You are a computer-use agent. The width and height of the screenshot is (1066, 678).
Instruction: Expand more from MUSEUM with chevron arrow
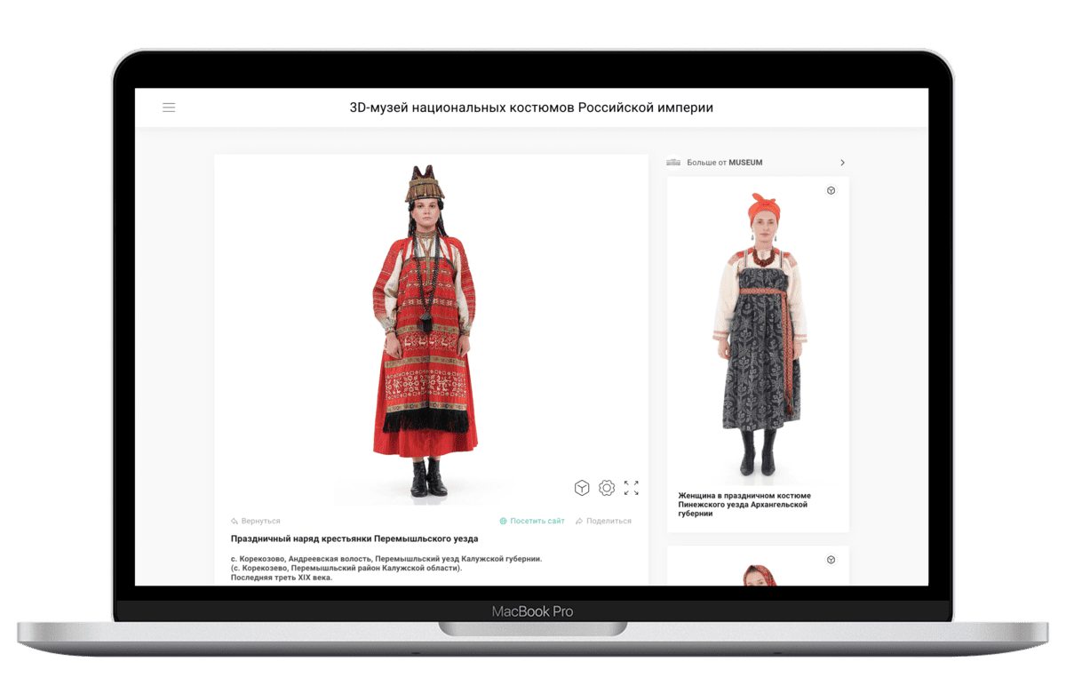tap(842, 163)
